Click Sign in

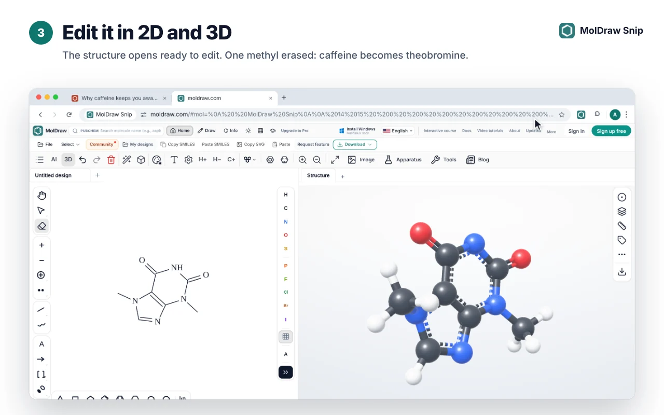pyautogui.click(x=576, y=131)
